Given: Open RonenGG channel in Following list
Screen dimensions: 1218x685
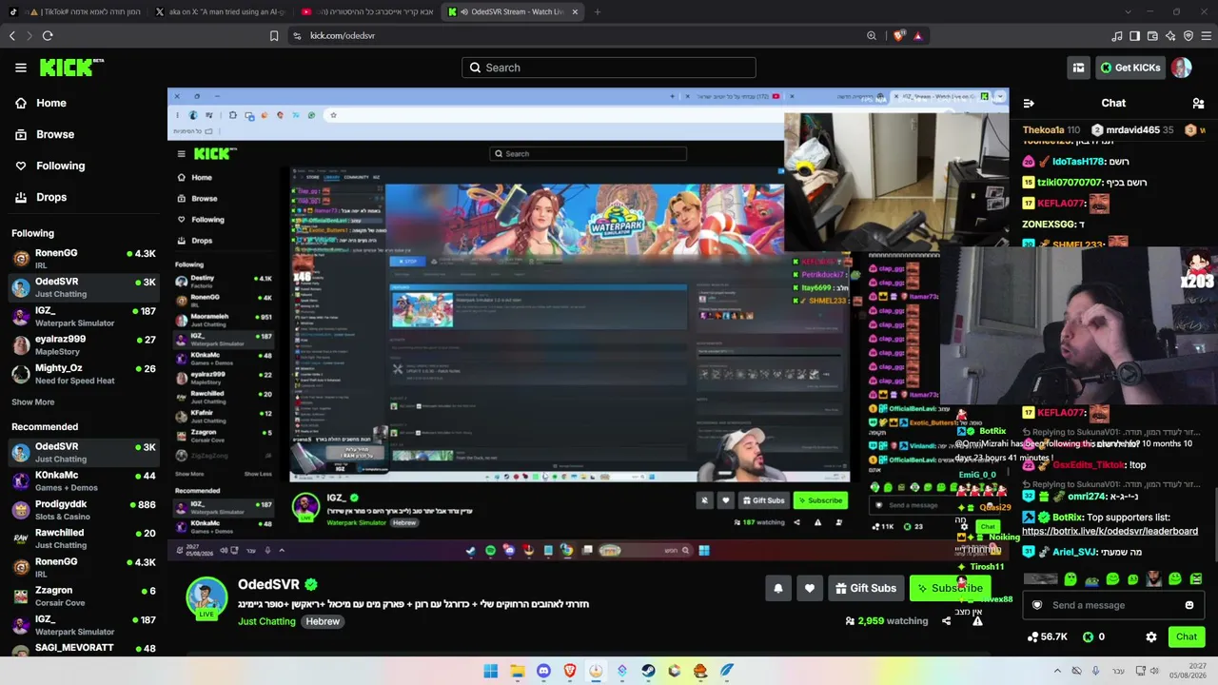Looking at the screenshot, I should click(84, 259).
